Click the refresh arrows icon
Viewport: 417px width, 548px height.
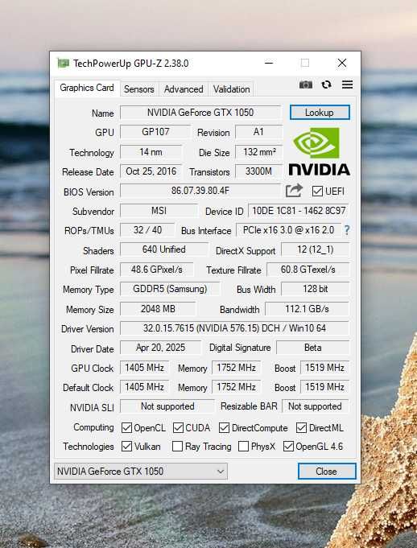(x=327, y=84)
